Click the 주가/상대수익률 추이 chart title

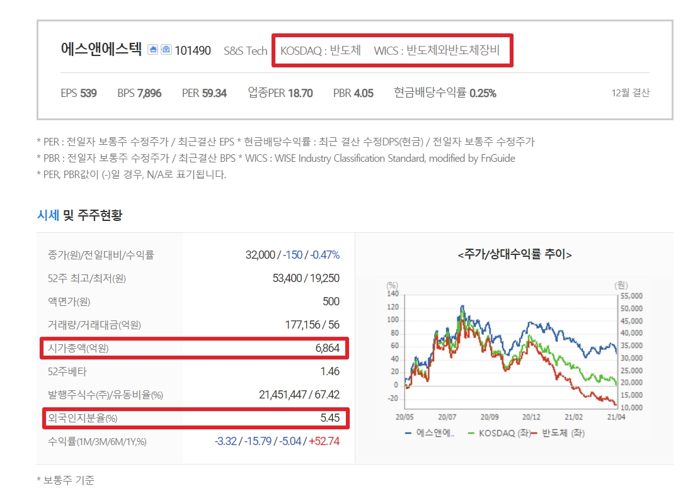[x=515, y=254]
